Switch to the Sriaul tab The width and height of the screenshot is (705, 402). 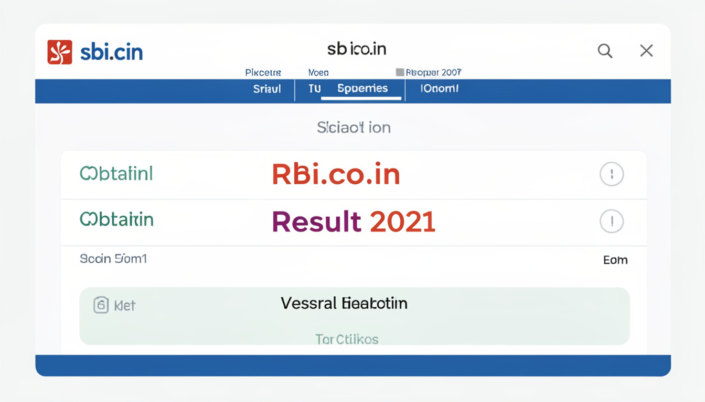click(x=266, y=89)
